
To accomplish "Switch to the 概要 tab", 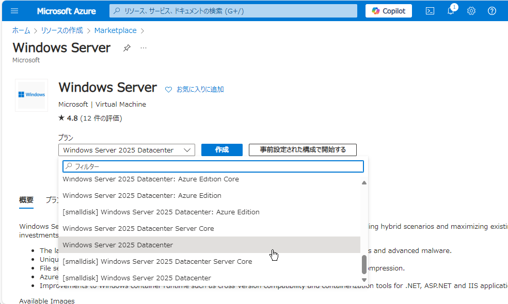I will click(26, 199).
